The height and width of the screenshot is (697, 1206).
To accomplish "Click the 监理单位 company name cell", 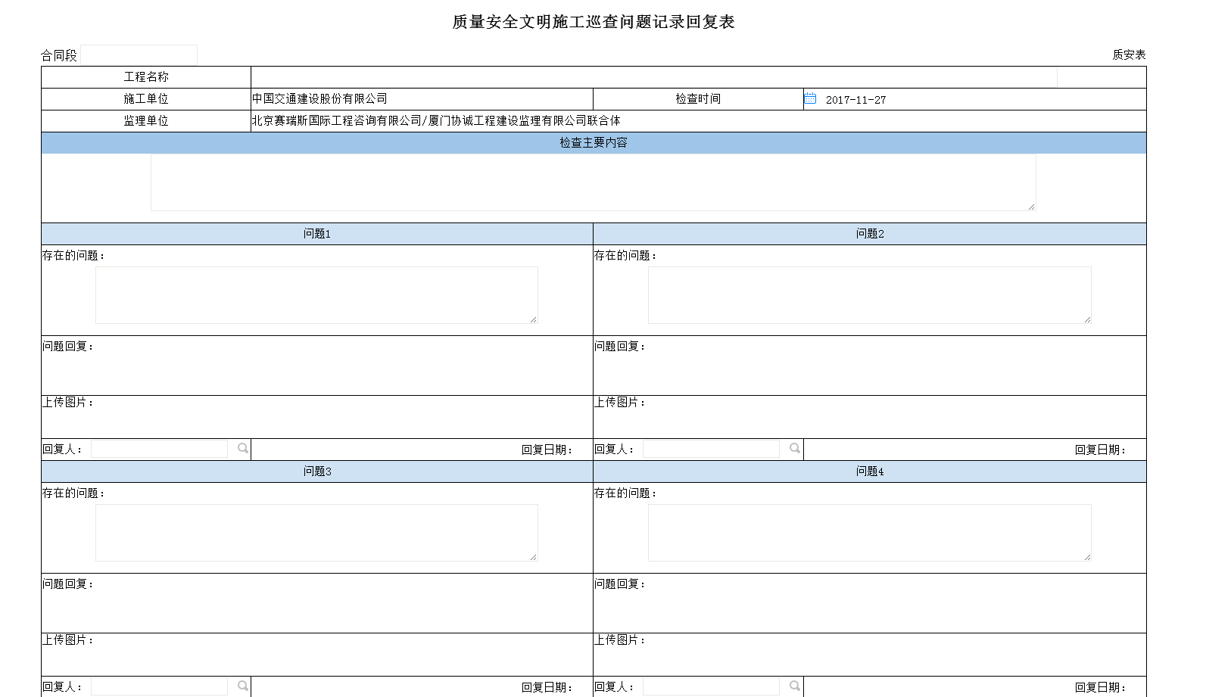I will pyautogui.click(x=436, y=121).
